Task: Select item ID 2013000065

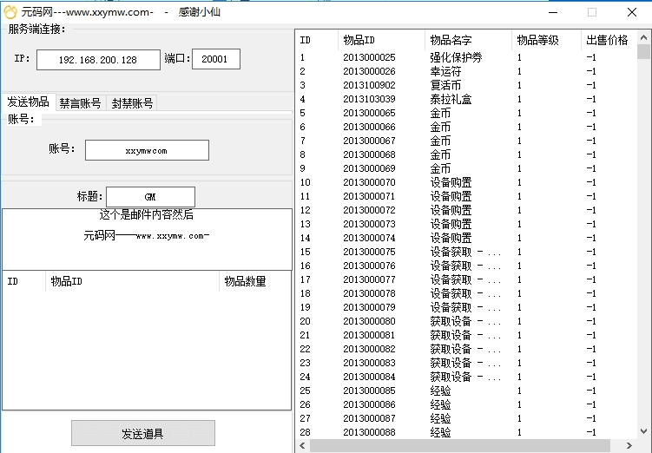Action: 369,113
